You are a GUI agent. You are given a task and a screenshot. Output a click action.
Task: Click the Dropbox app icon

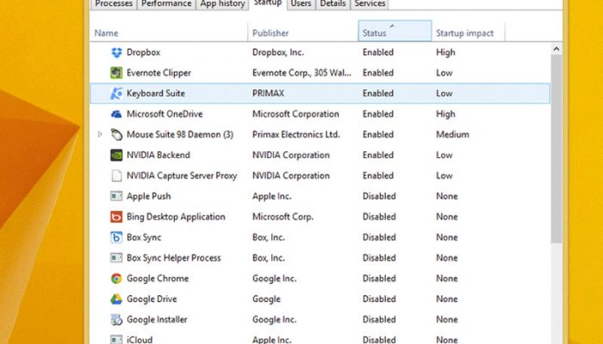click(116, 52)
